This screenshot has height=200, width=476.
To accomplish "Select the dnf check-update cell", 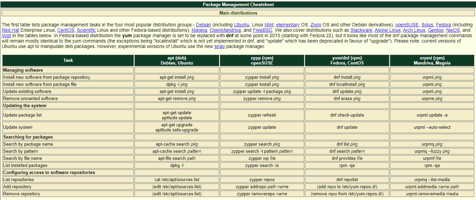I will pos(347,115).
